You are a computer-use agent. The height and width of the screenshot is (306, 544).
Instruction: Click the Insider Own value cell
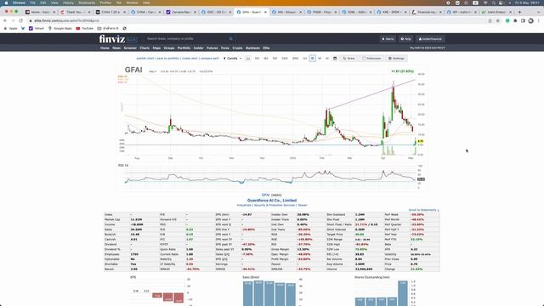point(303,215)
